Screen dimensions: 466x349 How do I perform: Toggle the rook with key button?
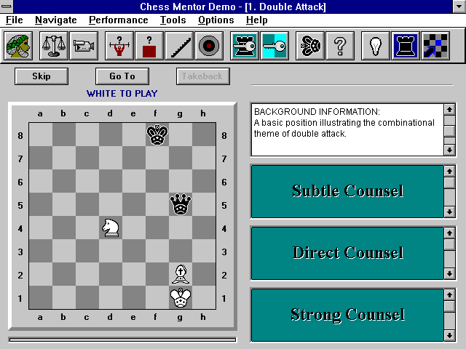click(x=244, y=46)
